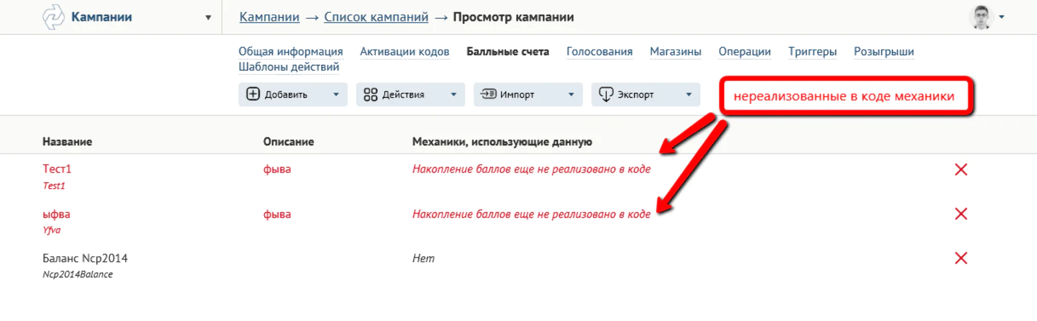Click the Ncp2014Balance system name

(x=78, y=274)
